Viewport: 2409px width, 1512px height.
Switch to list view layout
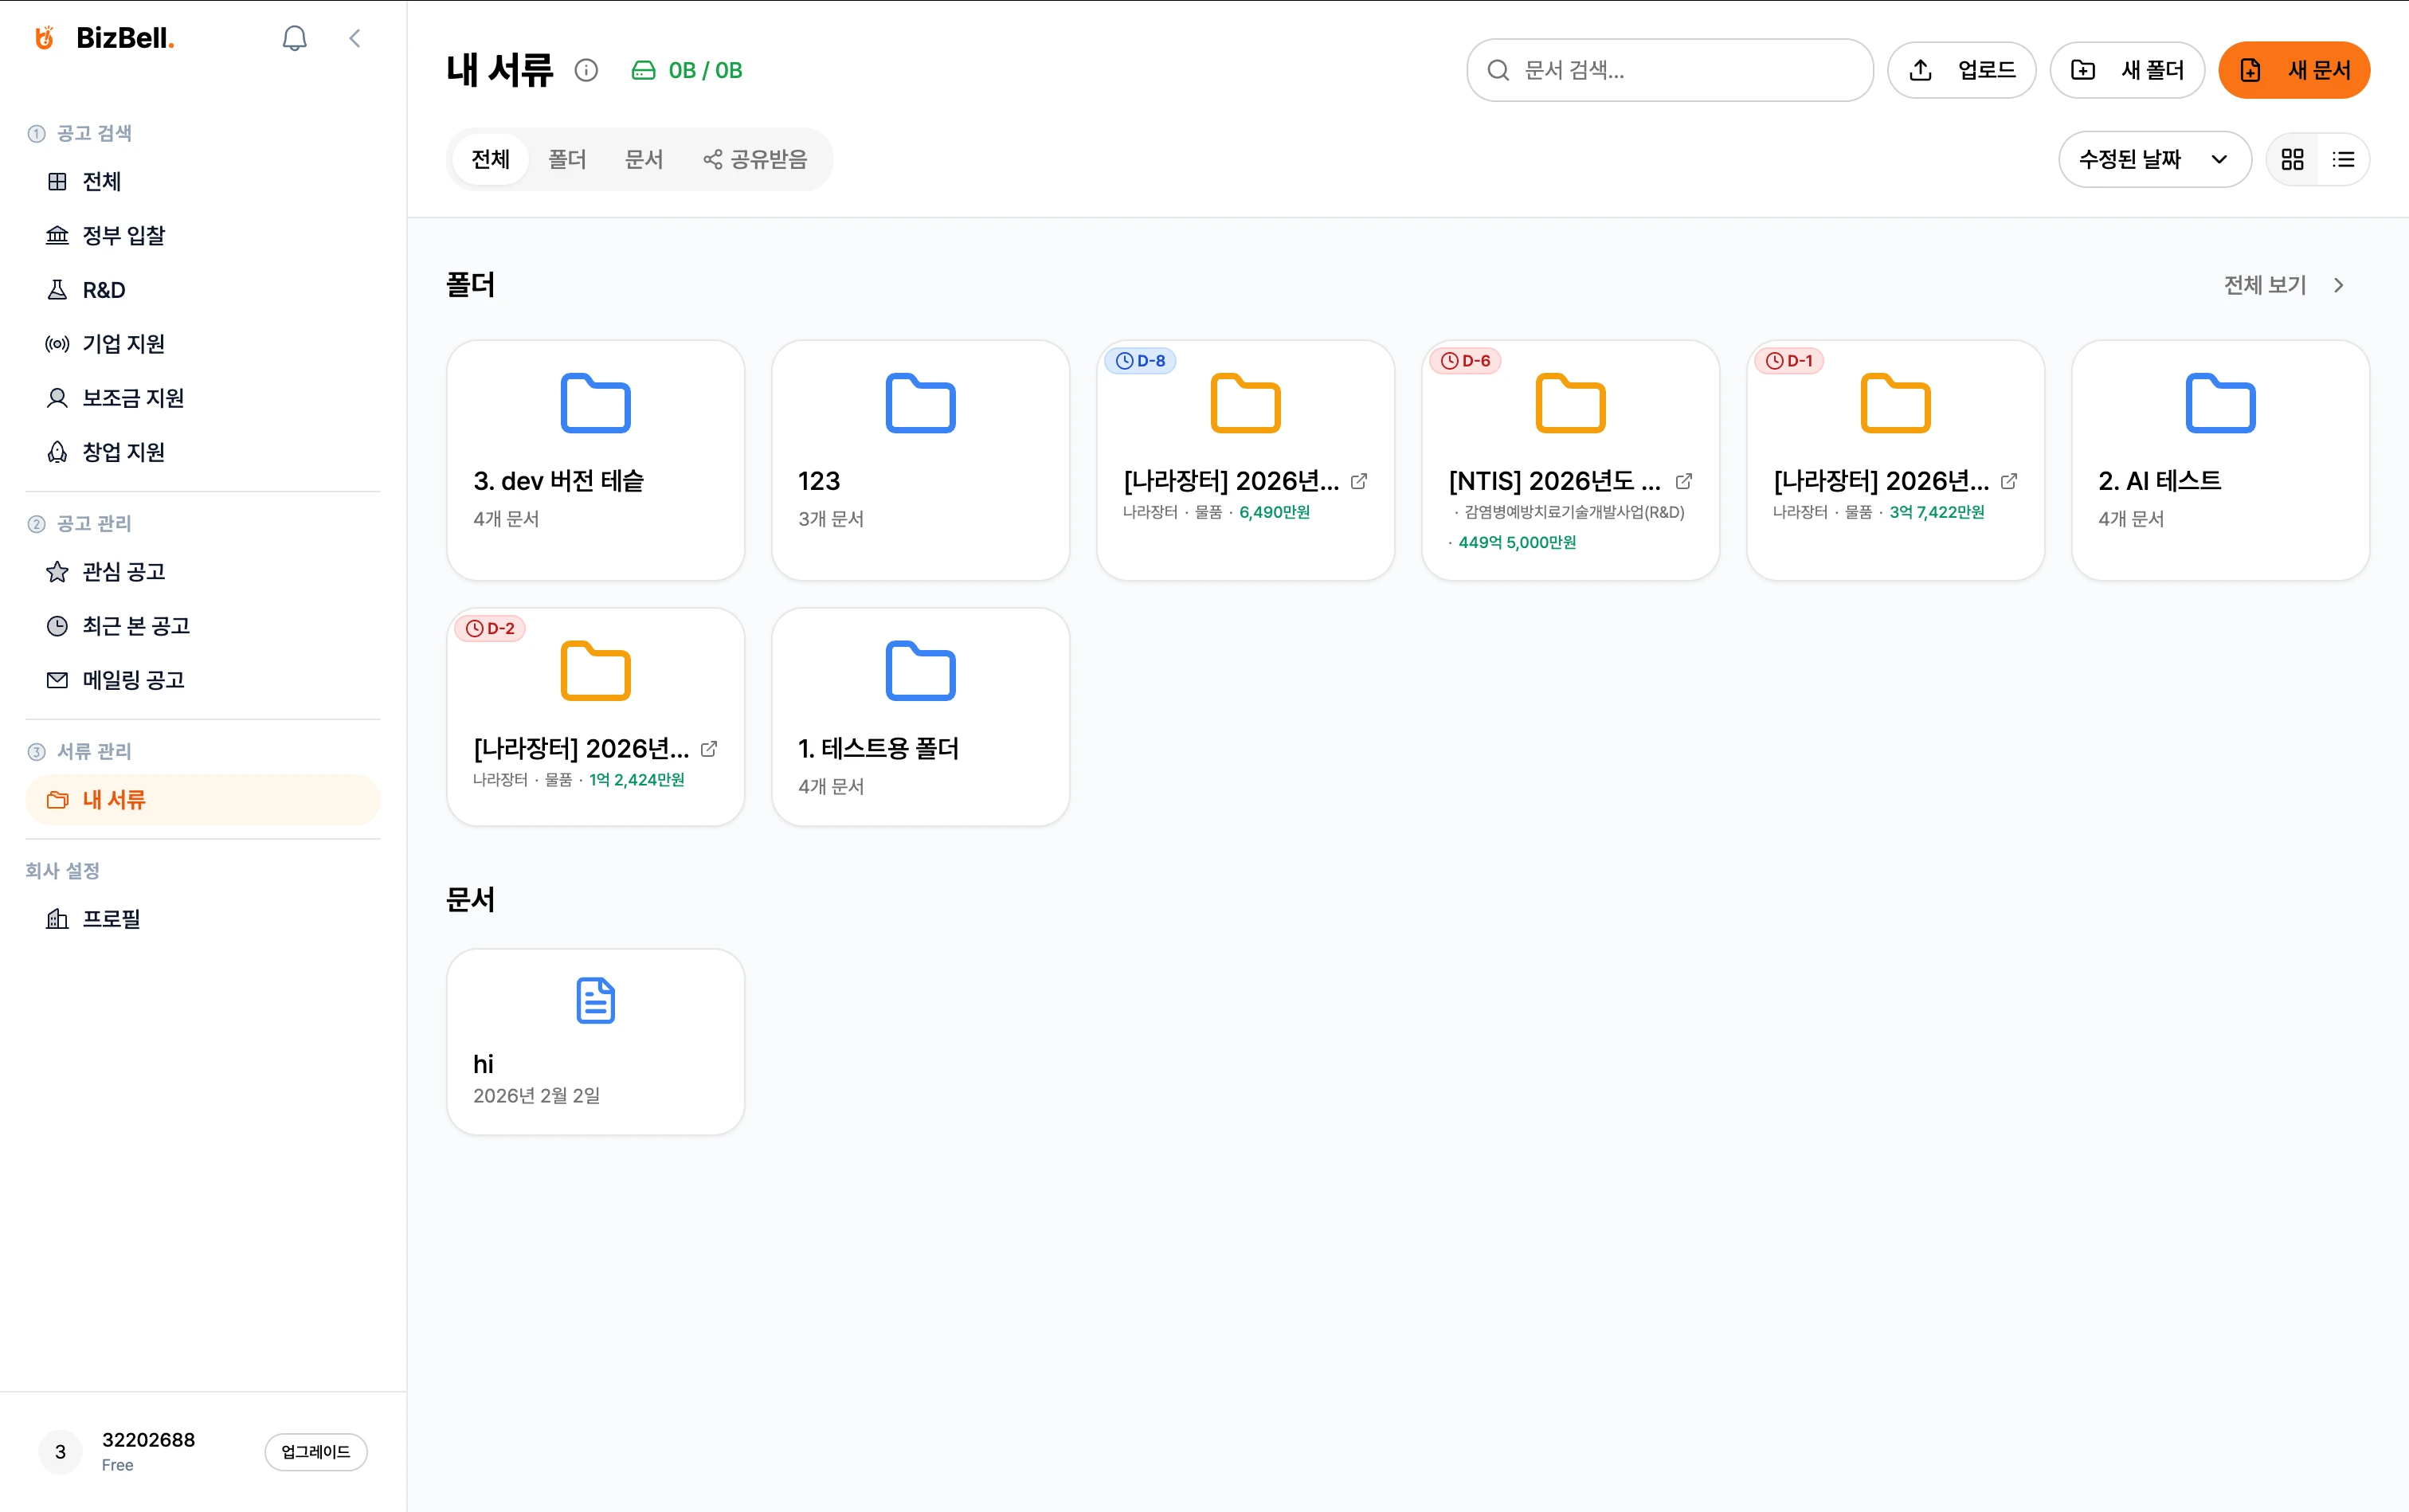(x=2343, y=159)
